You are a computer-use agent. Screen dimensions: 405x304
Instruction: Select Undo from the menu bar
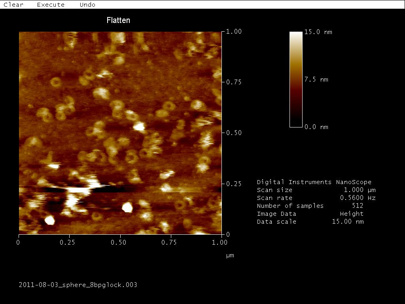pos(87,5)
